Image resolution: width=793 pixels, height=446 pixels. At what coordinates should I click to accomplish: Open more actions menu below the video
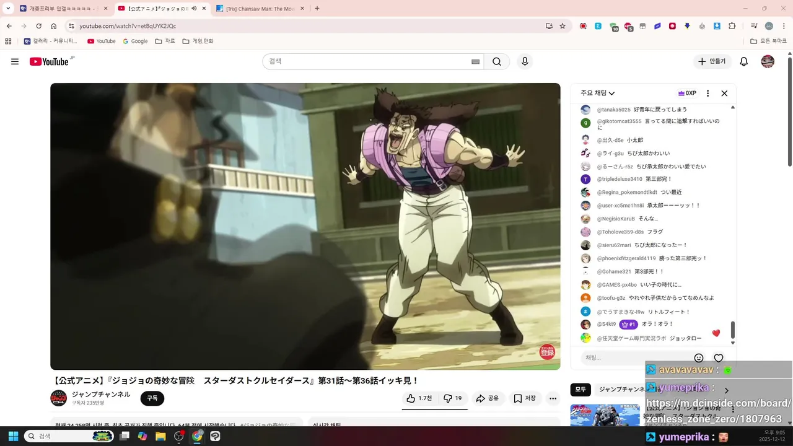553,398
